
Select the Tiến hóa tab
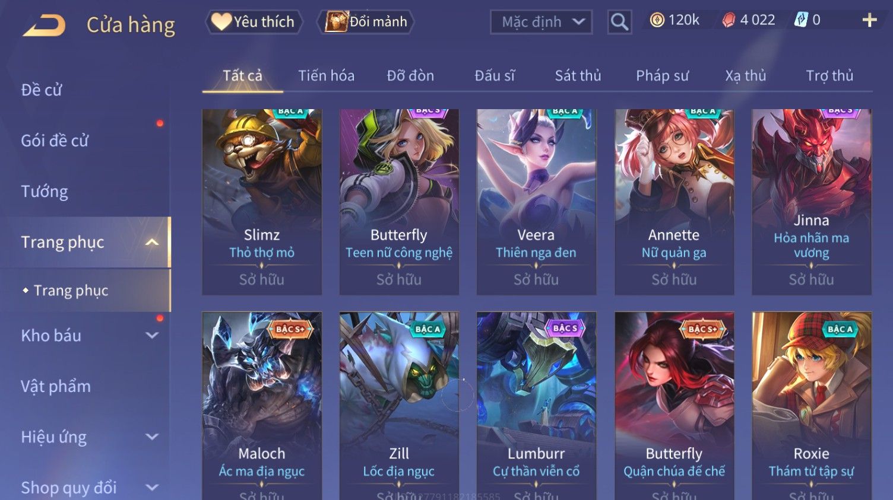(326, 76)
